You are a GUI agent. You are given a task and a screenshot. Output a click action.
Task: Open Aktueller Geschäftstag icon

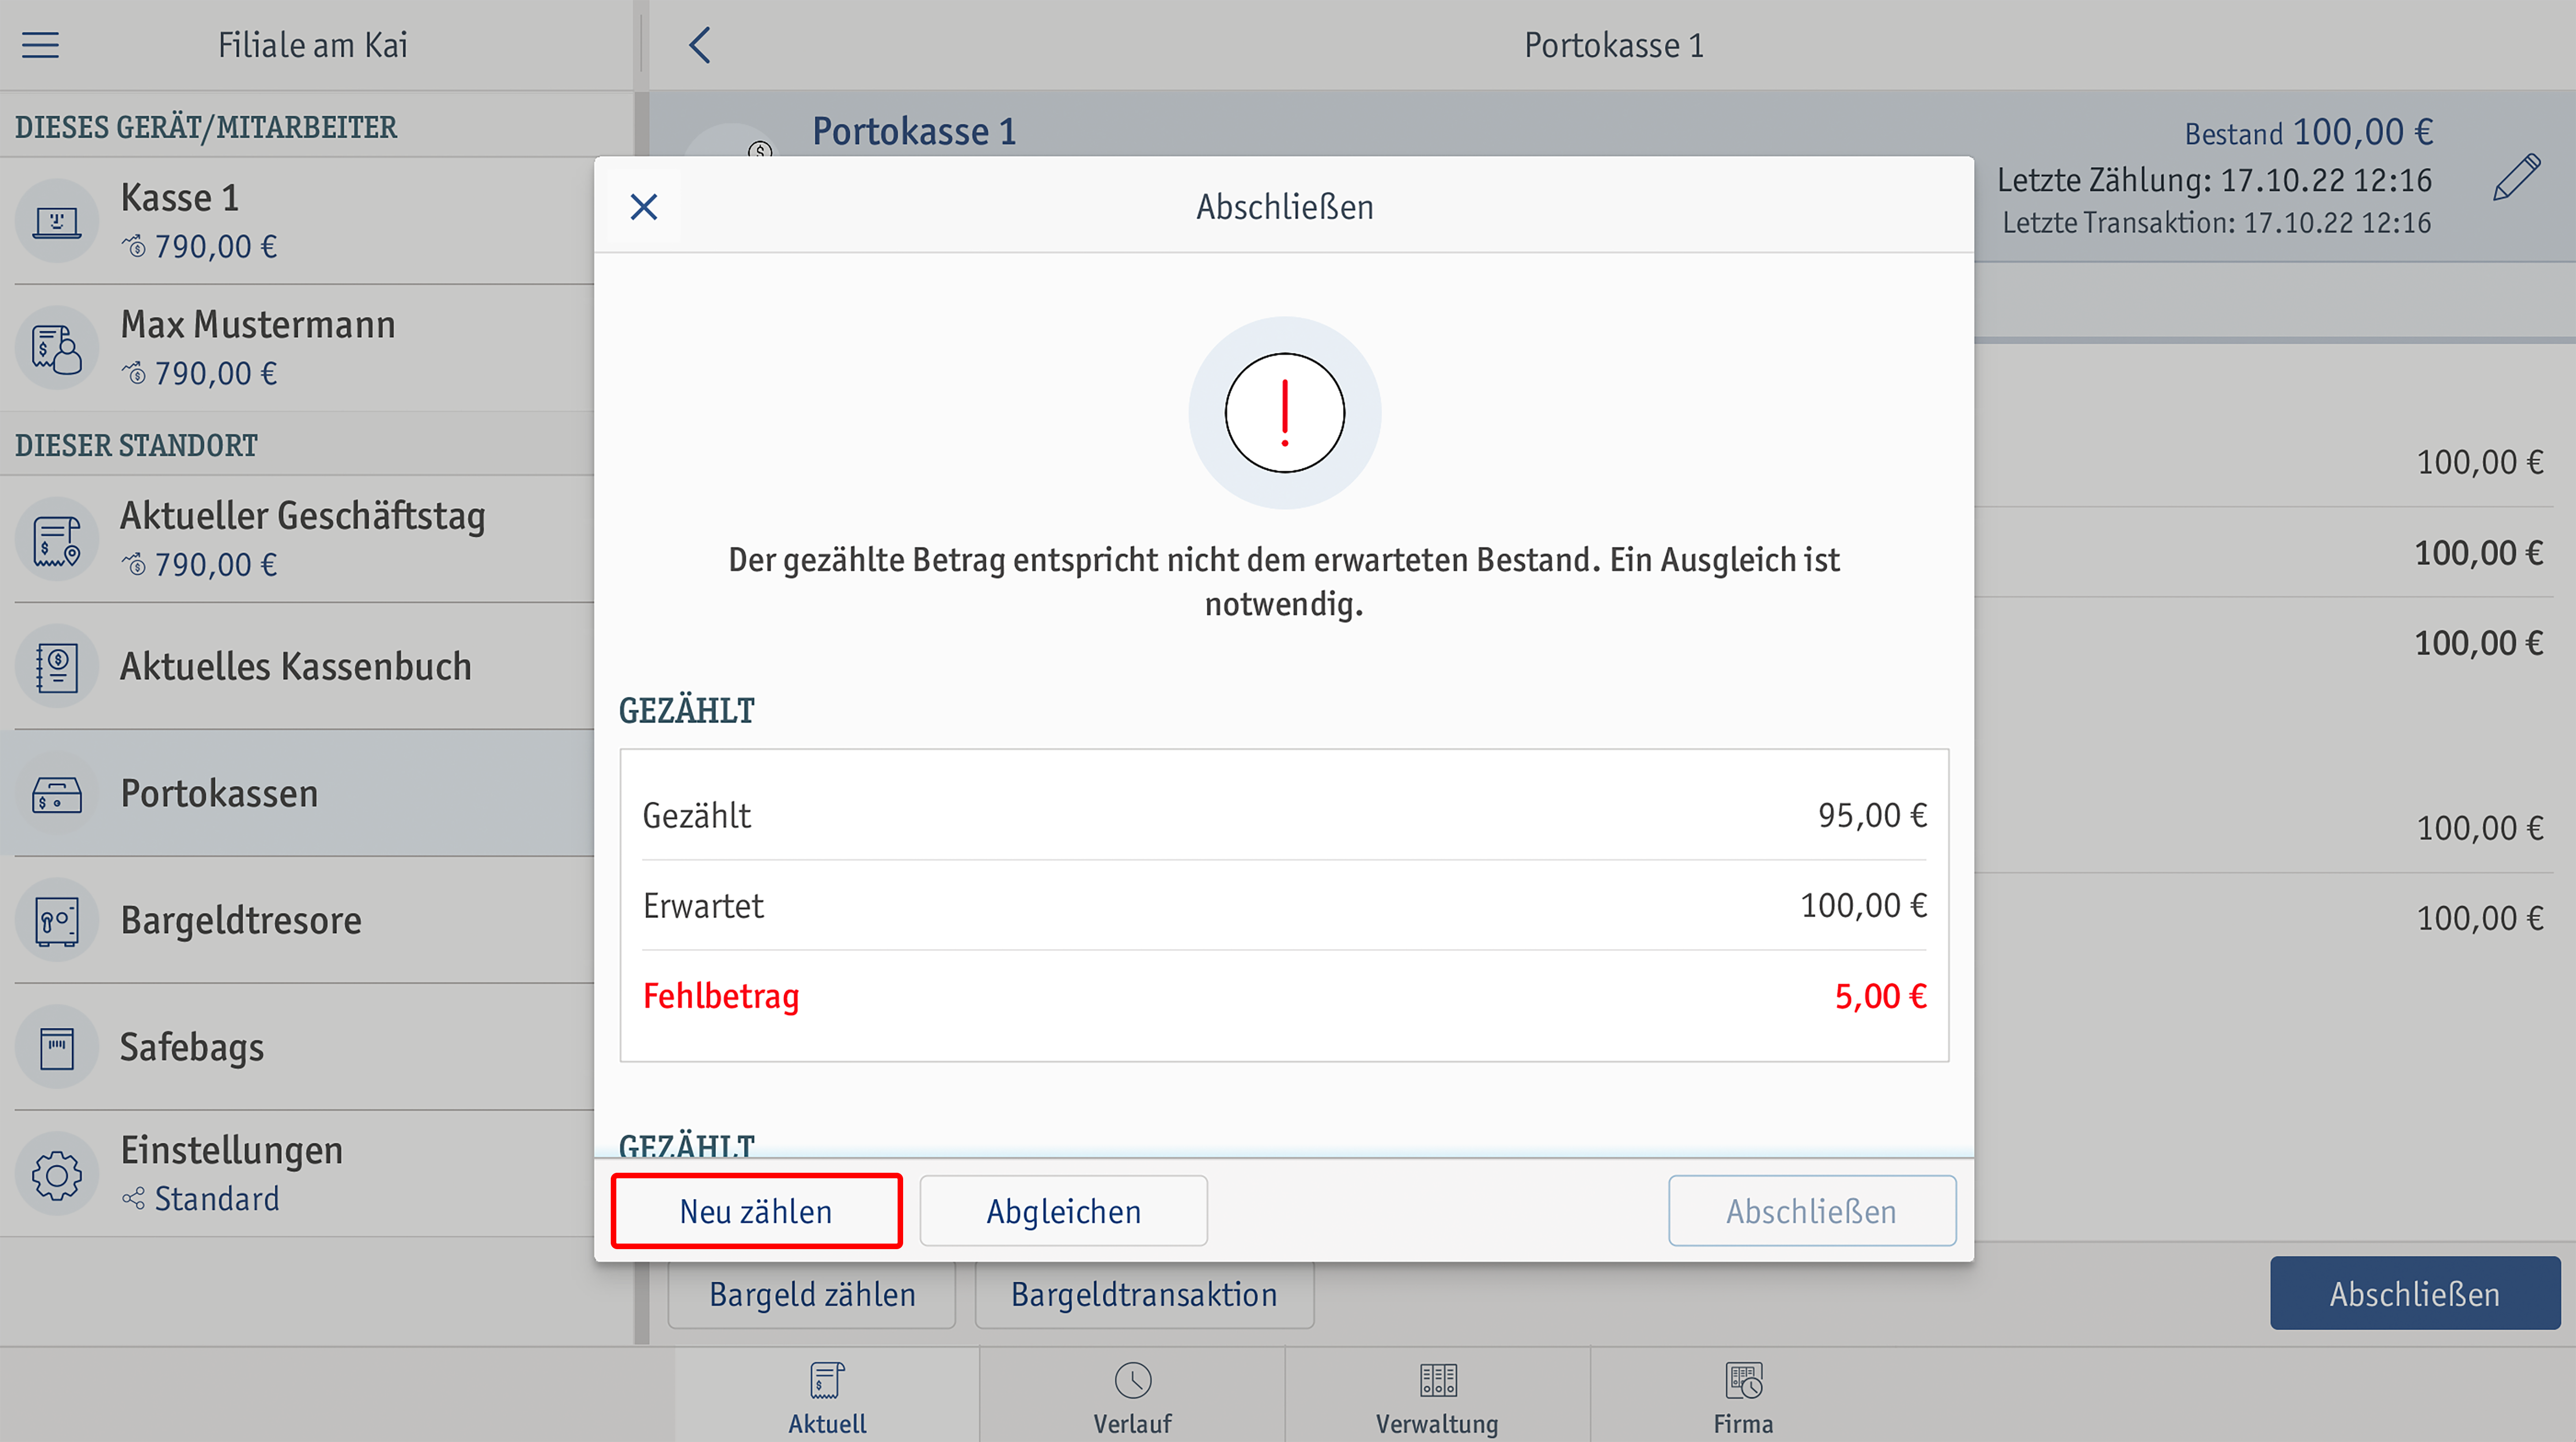[x=57, y=540]
